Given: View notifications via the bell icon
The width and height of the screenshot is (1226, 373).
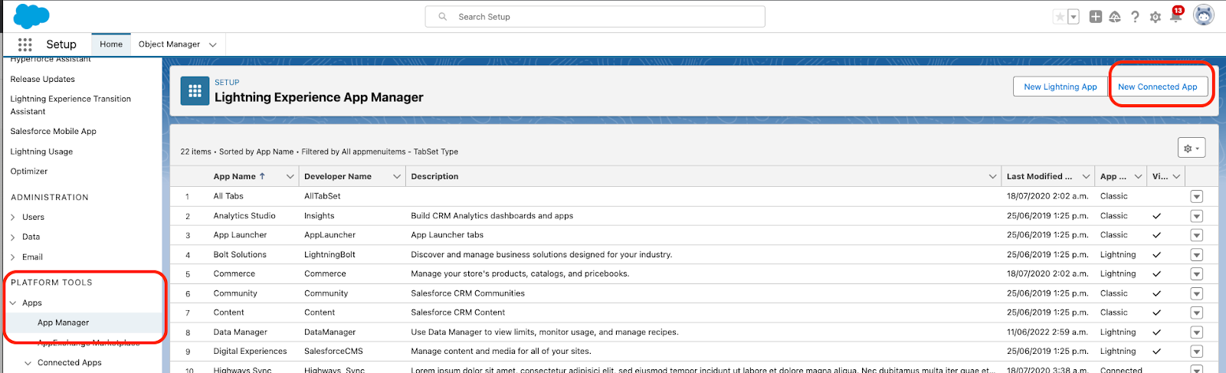Looking at the screenshot, I should [1175, 17].
